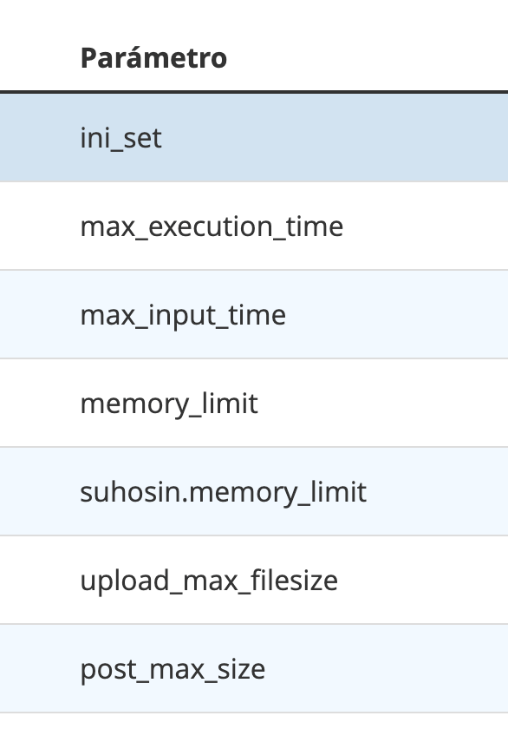The height and width of the screenshot is (729, 508).
Task: Select the highlighted ini_set row
Action: [254, 138]
